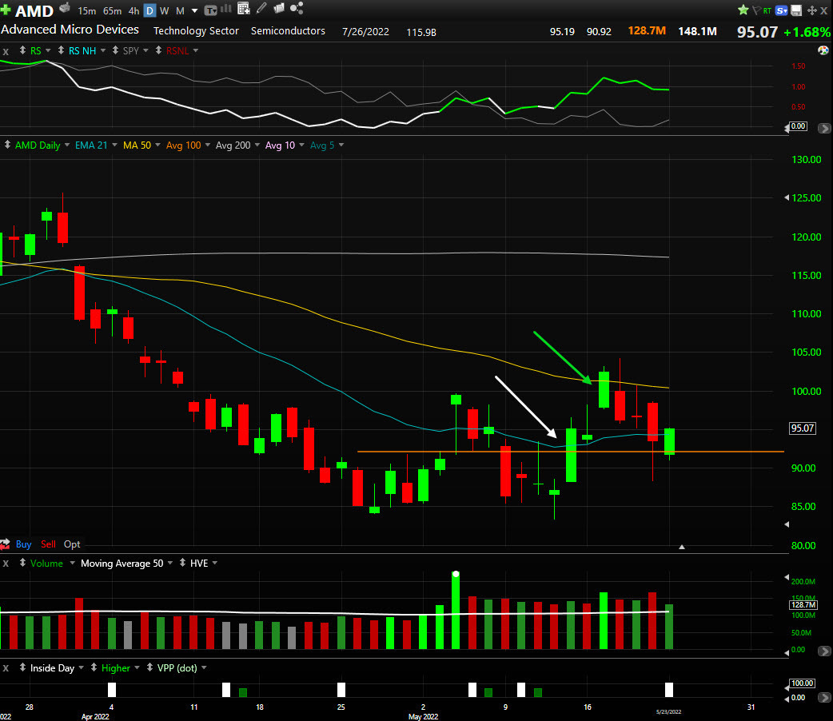The height and width of the screenshot is (721, 833).
Task: Expand the Avg 5 dropdown
Action: tap(341, 145)
